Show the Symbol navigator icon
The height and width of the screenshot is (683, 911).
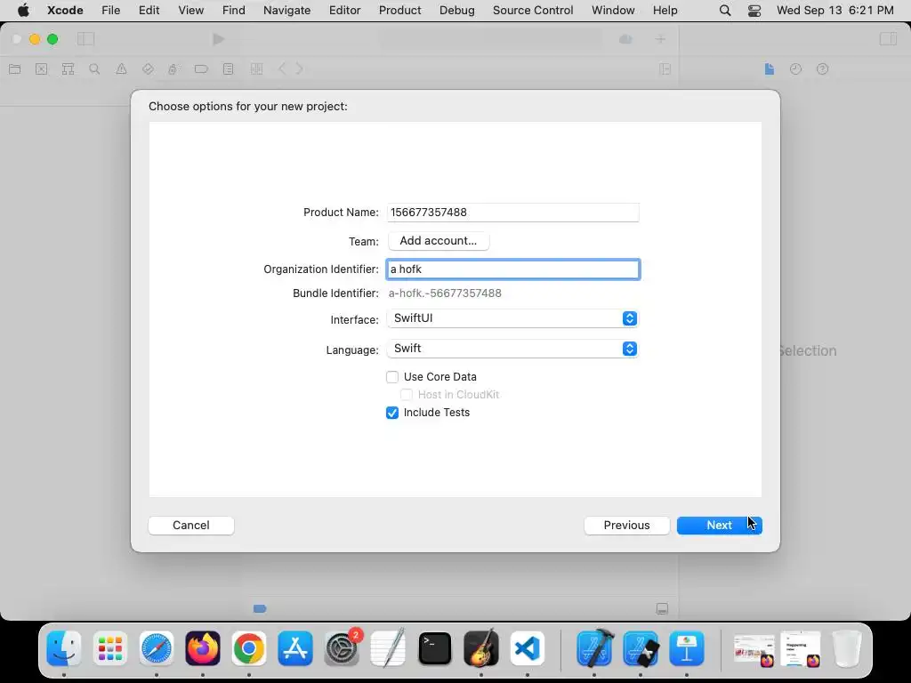[68, 69]
